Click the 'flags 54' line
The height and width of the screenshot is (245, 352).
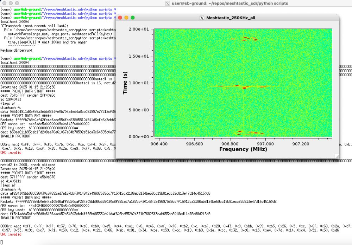click(8, 104)
